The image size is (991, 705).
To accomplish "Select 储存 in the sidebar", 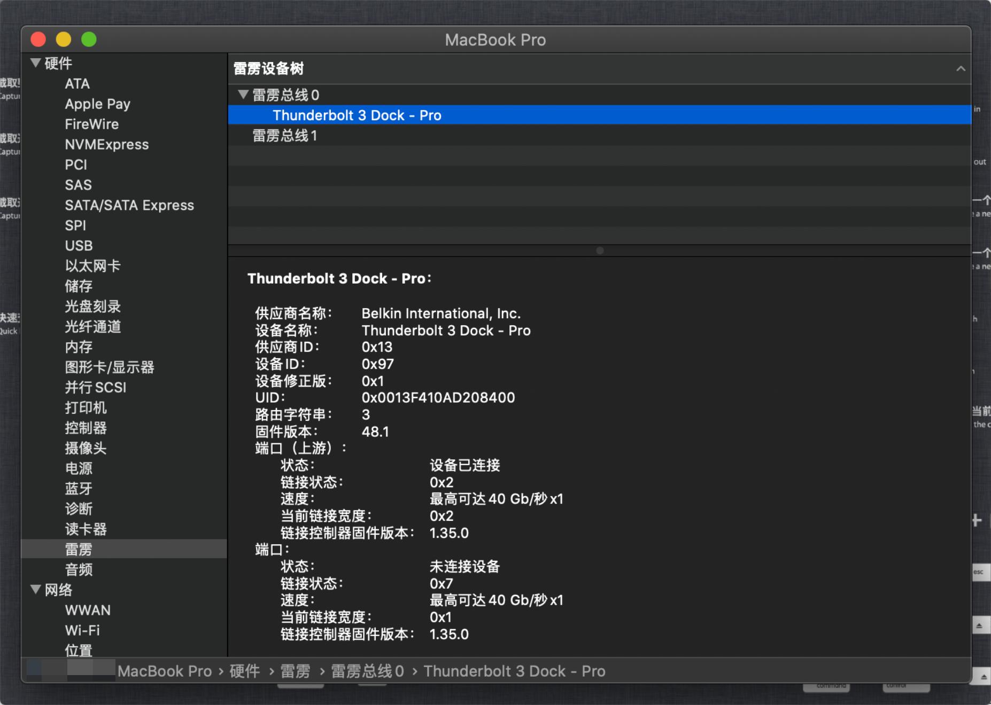I will tap(79, 286).
